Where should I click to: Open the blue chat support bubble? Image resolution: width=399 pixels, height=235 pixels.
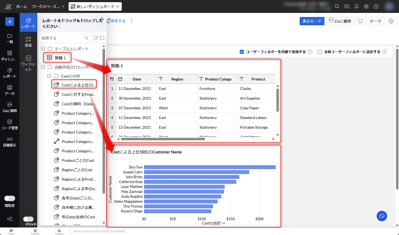[x=382, y=216]
